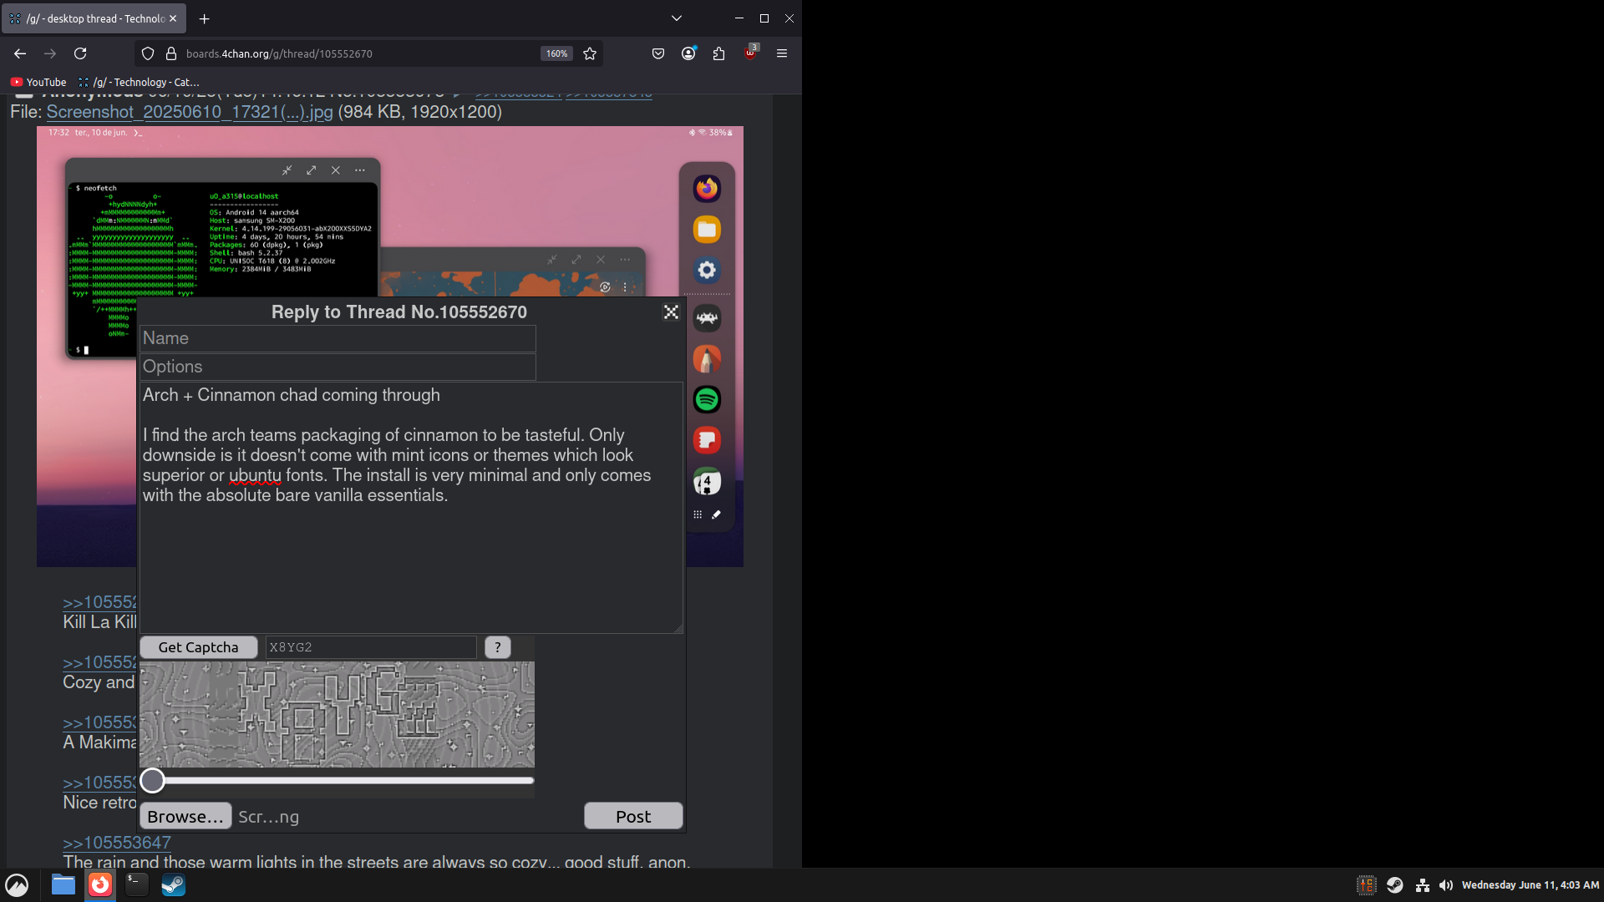This screenshot has width=1604, height=902.
Task: Close the Reply to Thread dialog
Action: click(671, 312)
